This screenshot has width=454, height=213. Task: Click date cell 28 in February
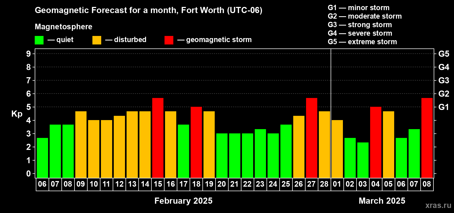(324, 184)
